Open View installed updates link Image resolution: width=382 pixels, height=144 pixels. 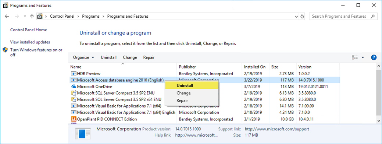click(x=30, y=42)
